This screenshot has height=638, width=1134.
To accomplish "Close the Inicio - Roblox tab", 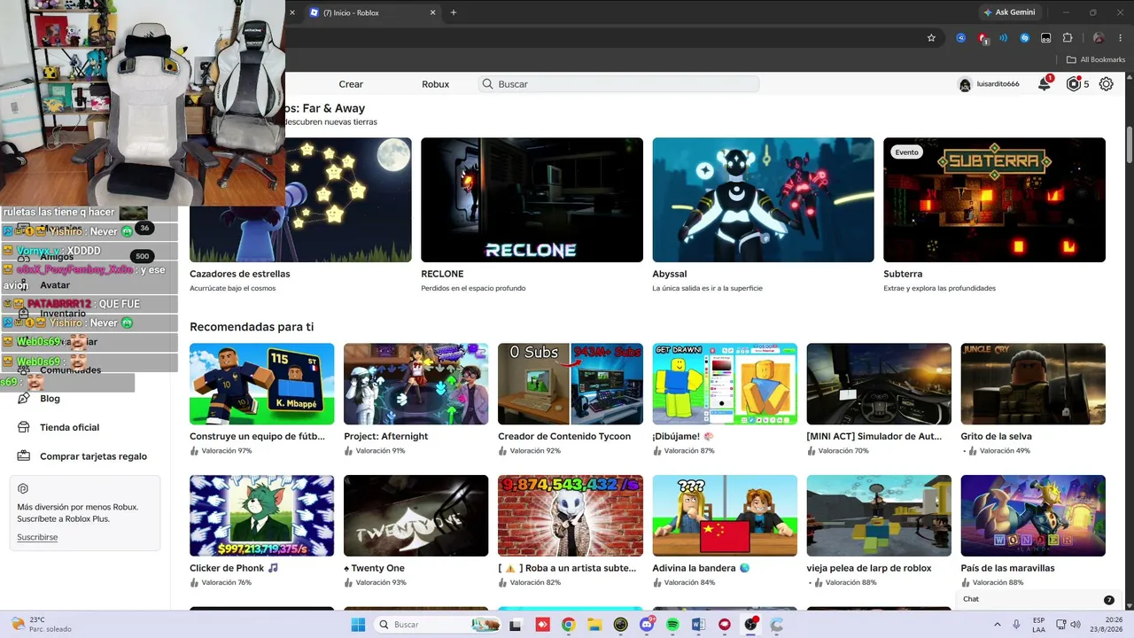I will [433, 12].
